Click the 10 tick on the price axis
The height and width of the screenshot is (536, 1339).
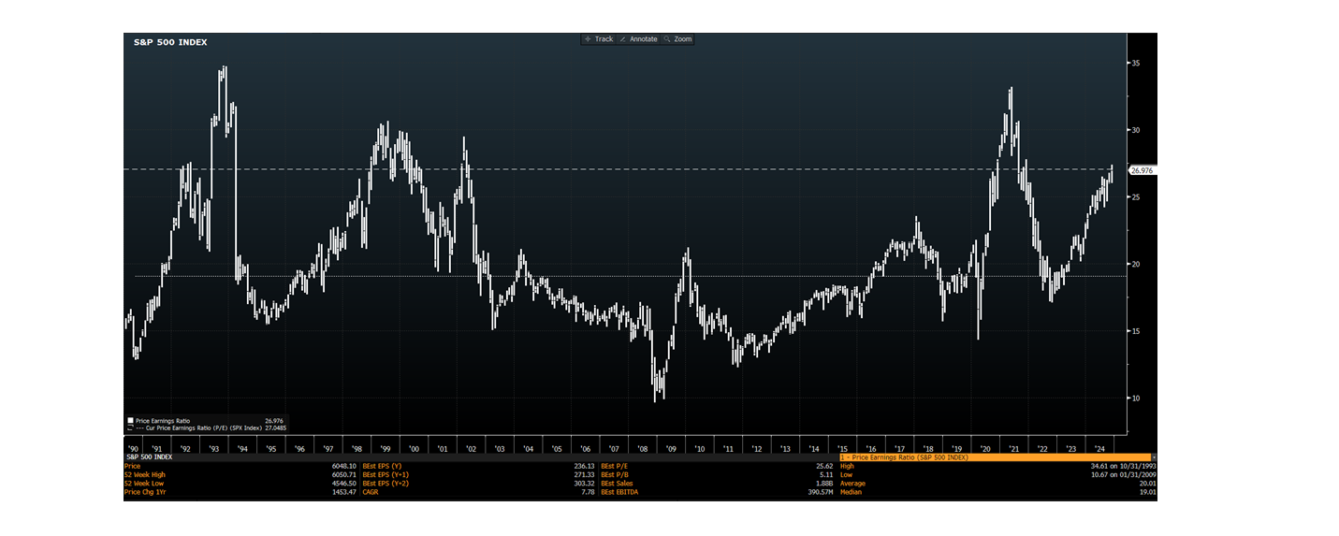point(1136,398)
